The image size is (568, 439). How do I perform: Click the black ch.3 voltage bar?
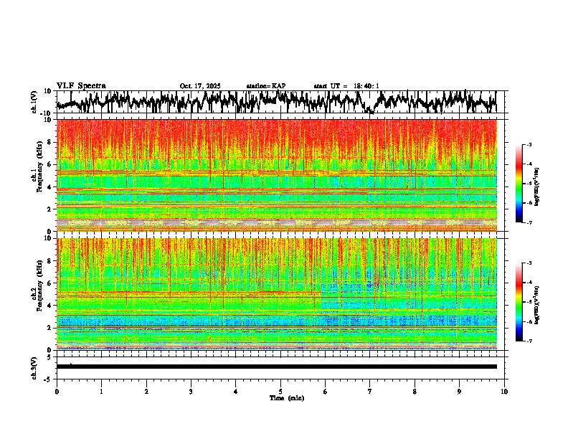[277, 367]
